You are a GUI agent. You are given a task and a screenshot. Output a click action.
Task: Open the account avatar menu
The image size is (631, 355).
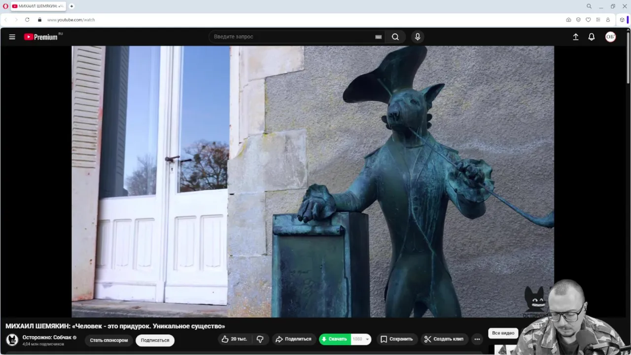click(x=610, y=37)
